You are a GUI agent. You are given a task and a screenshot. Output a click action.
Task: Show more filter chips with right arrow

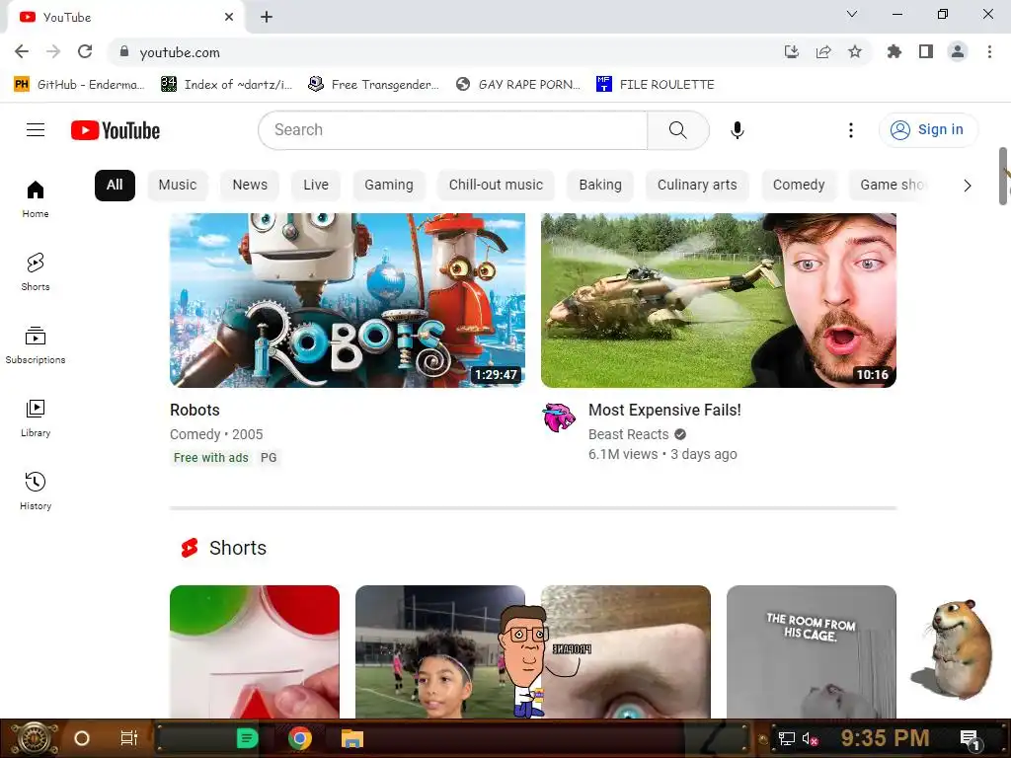pyautogui.click(x=968, y=186)
